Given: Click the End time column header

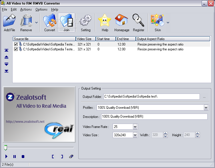Looking at the screenshot, I should point(126,39).
